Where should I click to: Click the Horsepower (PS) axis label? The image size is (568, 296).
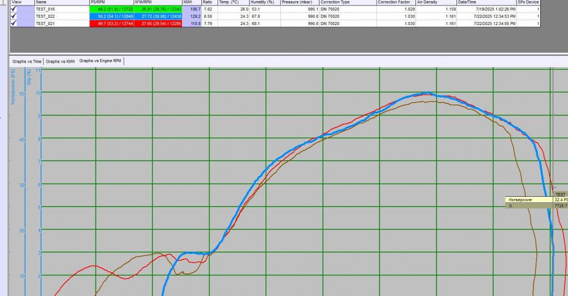pyautogui.click(x=13, y=87)
